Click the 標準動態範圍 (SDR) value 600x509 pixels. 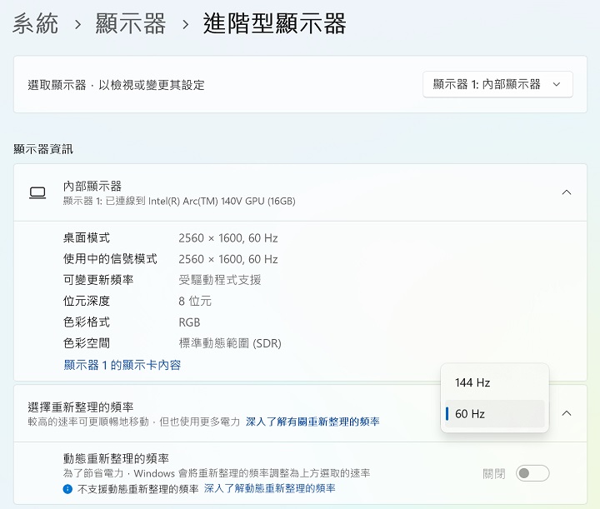click(x=230, y=343)
